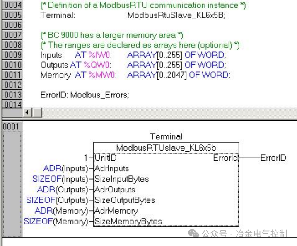Click the ADR(Memory) input operand

tap(62, 211)
